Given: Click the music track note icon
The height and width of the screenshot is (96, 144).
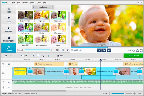Looking at the screenshot, I should (x=3, y=82).
